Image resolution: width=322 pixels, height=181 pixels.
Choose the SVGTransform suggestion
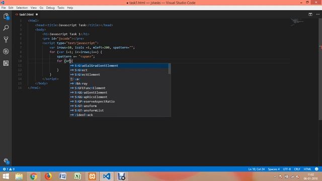119,106
